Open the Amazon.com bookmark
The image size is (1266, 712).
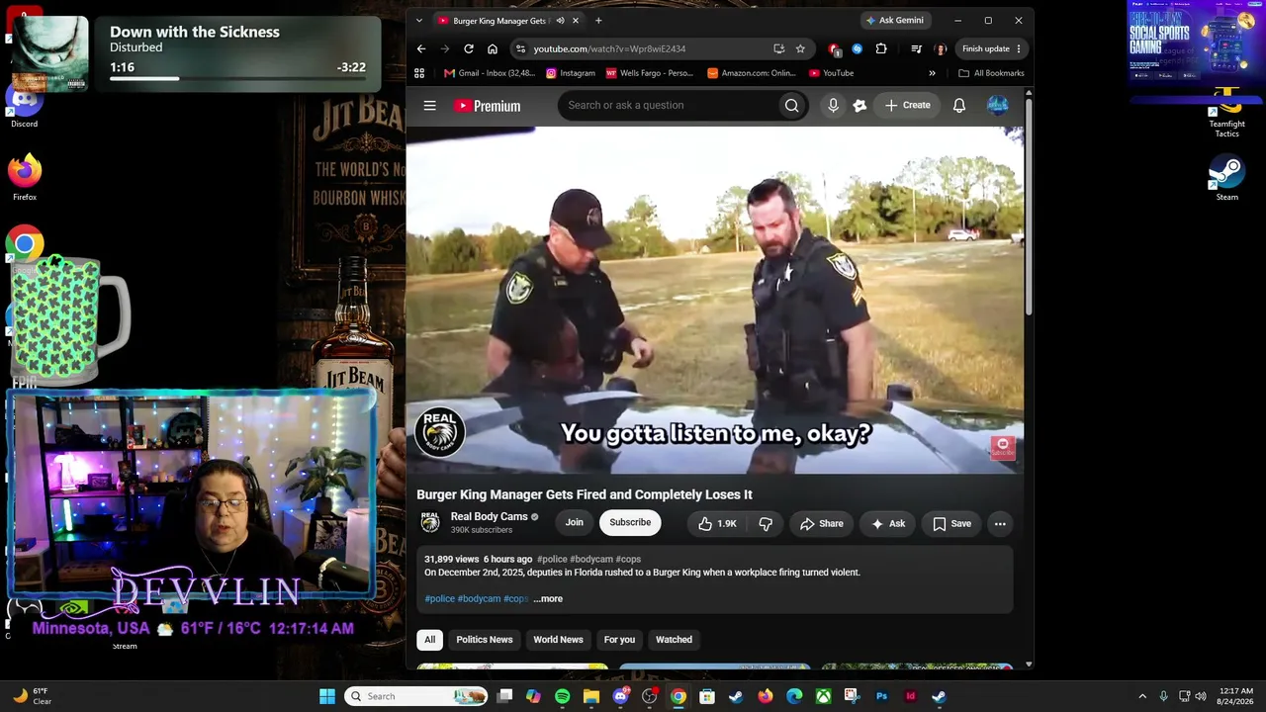752,73
